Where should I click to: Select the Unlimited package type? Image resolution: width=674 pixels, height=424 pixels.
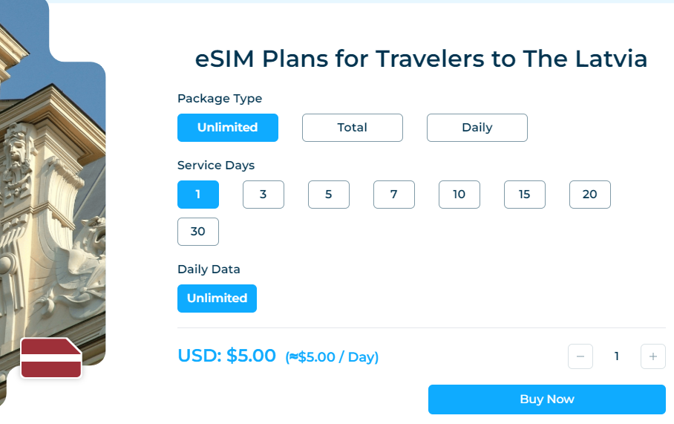click(227, 128)
